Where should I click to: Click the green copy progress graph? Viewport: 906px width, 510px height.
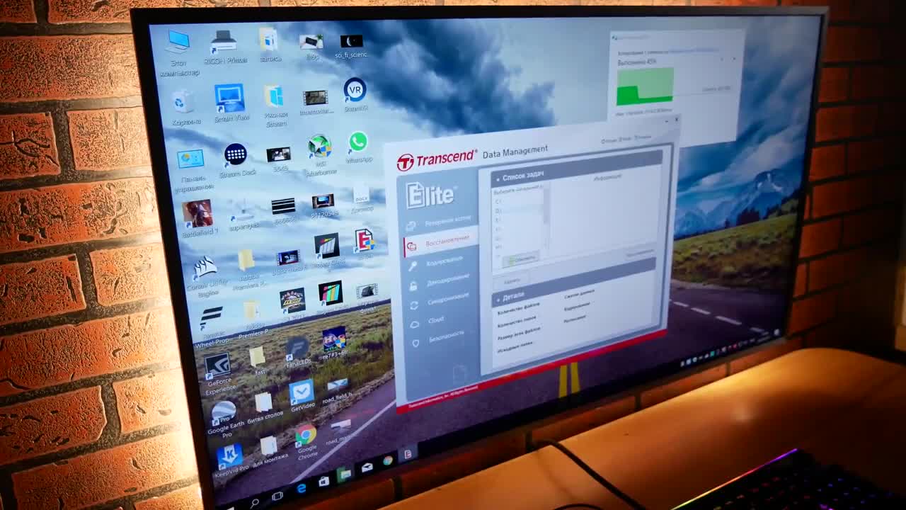pyautogui.click(x=645, y=86)
